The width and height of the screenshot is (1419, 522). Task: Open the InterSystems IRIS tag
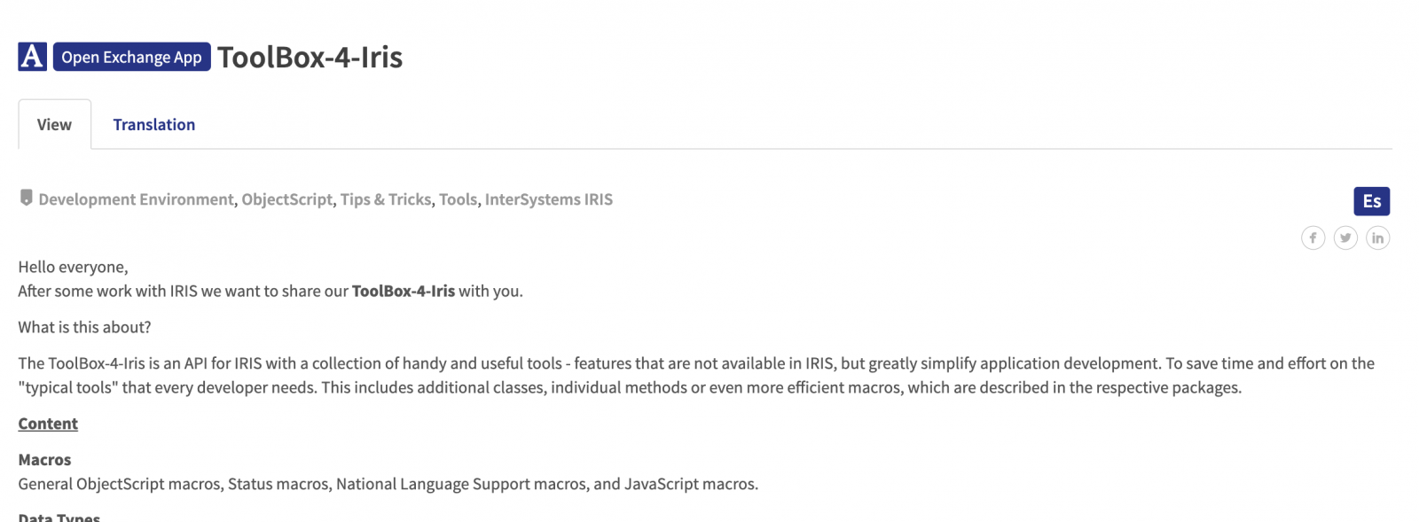[549, 199]
